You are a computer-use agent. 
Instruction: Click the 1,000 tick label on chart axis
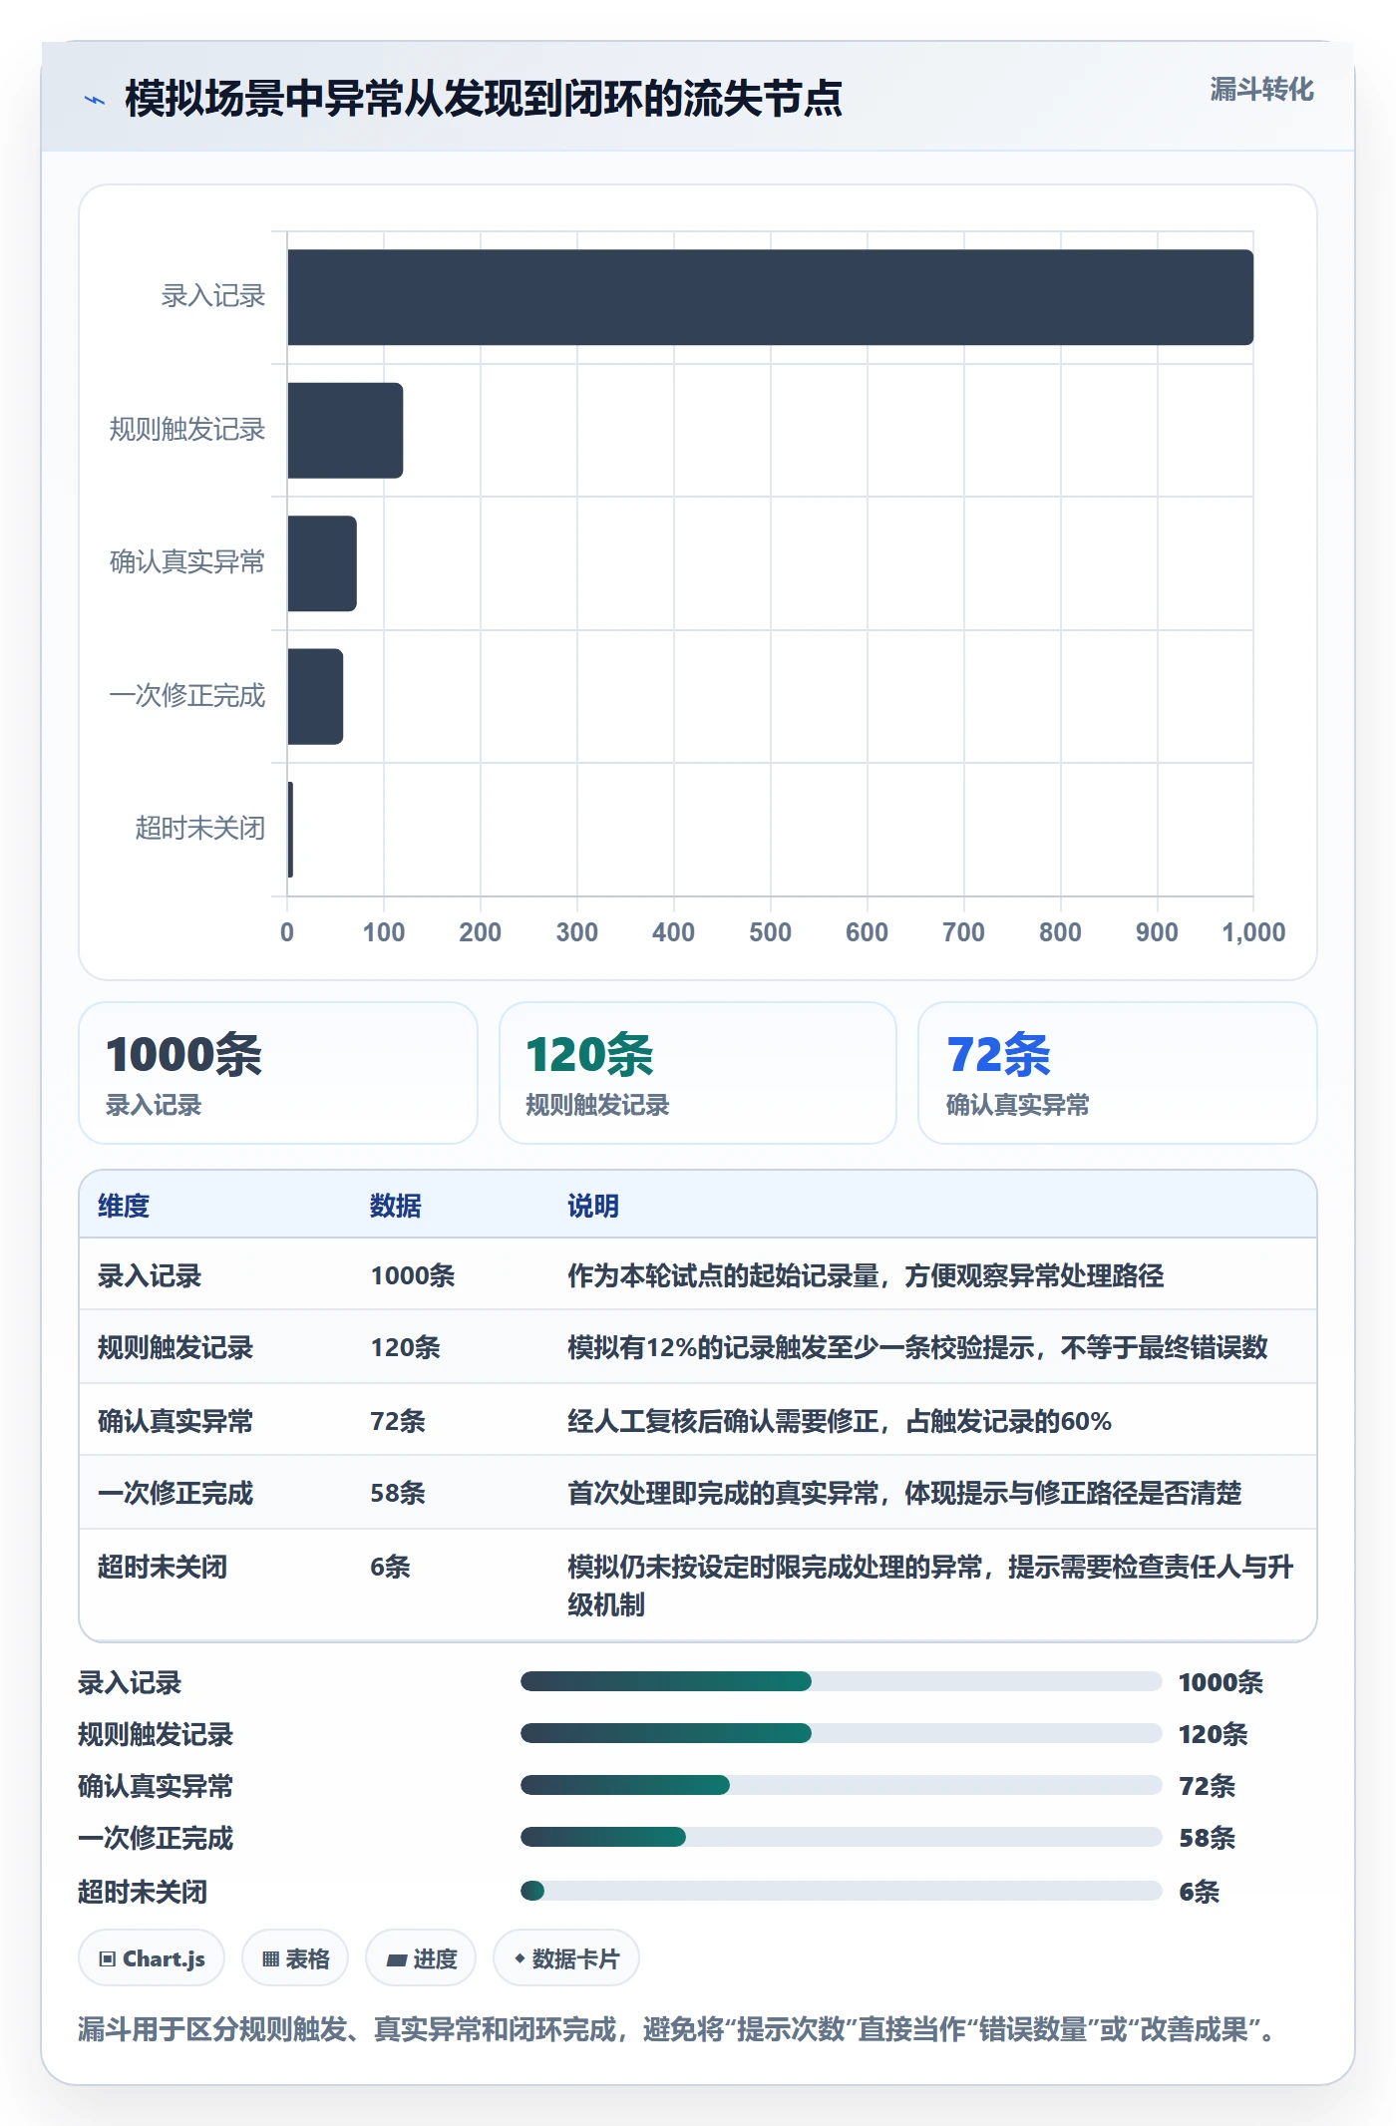(x=1253, y=932)
